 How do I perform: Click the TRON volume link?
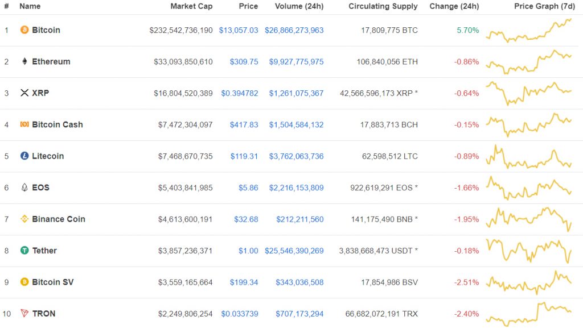point(299,314)
